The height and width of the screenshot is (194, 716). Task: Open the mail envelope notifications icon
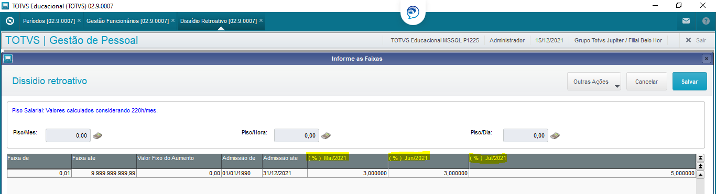coord(686,21)
